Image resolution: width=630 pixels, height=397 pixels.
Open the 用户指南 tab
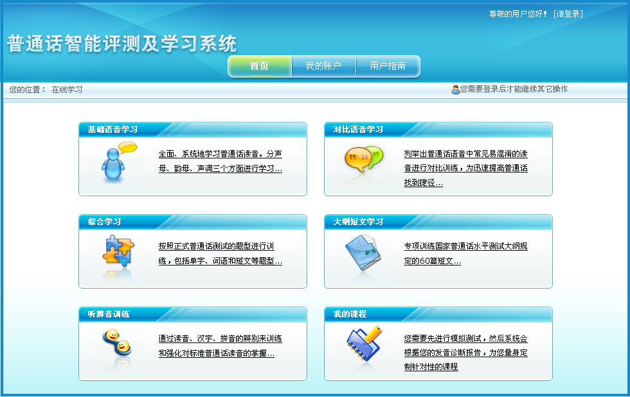coord(388,65)
